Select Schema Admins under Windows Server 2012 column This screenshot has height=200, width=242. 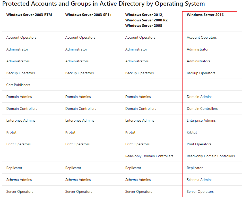pos(138,180)
